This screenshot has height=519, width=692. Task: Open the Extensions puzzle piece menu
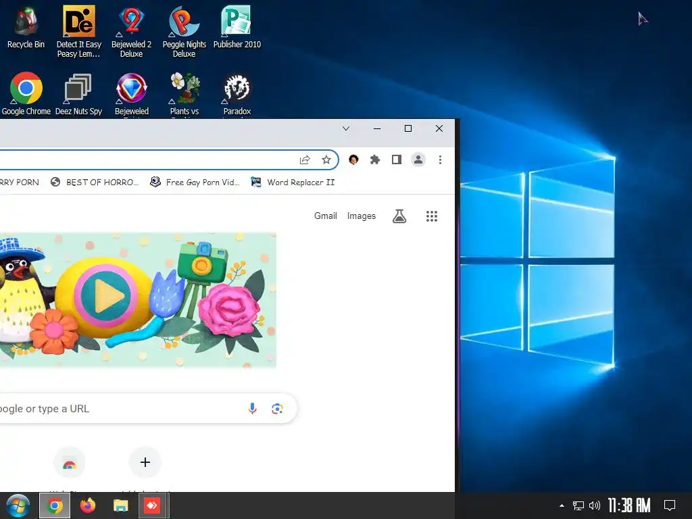point(374,159)
